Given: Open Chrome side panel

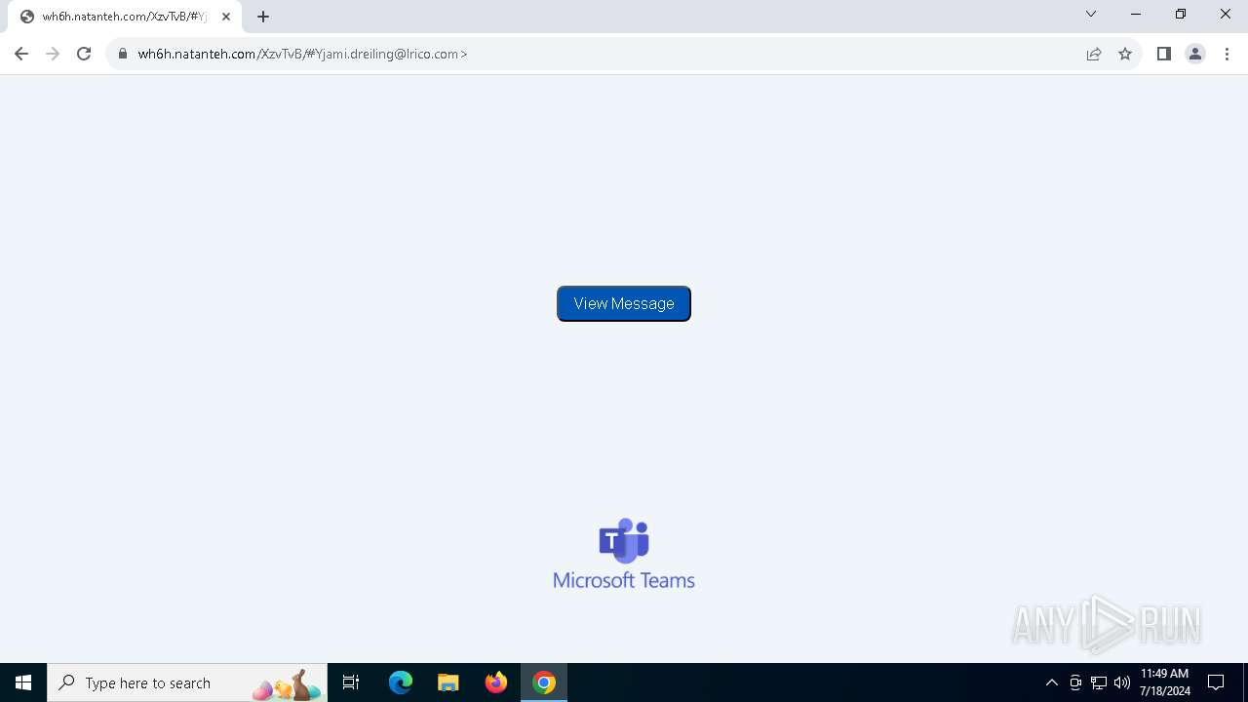Looking at the screenshot, I should [1163, 54].
